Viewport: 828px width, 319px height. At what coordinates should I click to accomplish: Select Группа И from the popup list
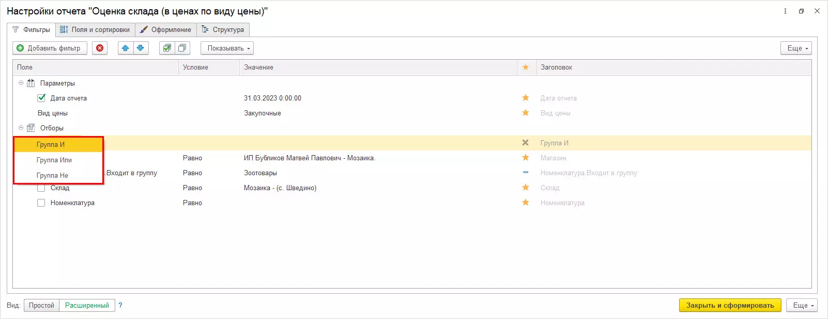[58, 144]
